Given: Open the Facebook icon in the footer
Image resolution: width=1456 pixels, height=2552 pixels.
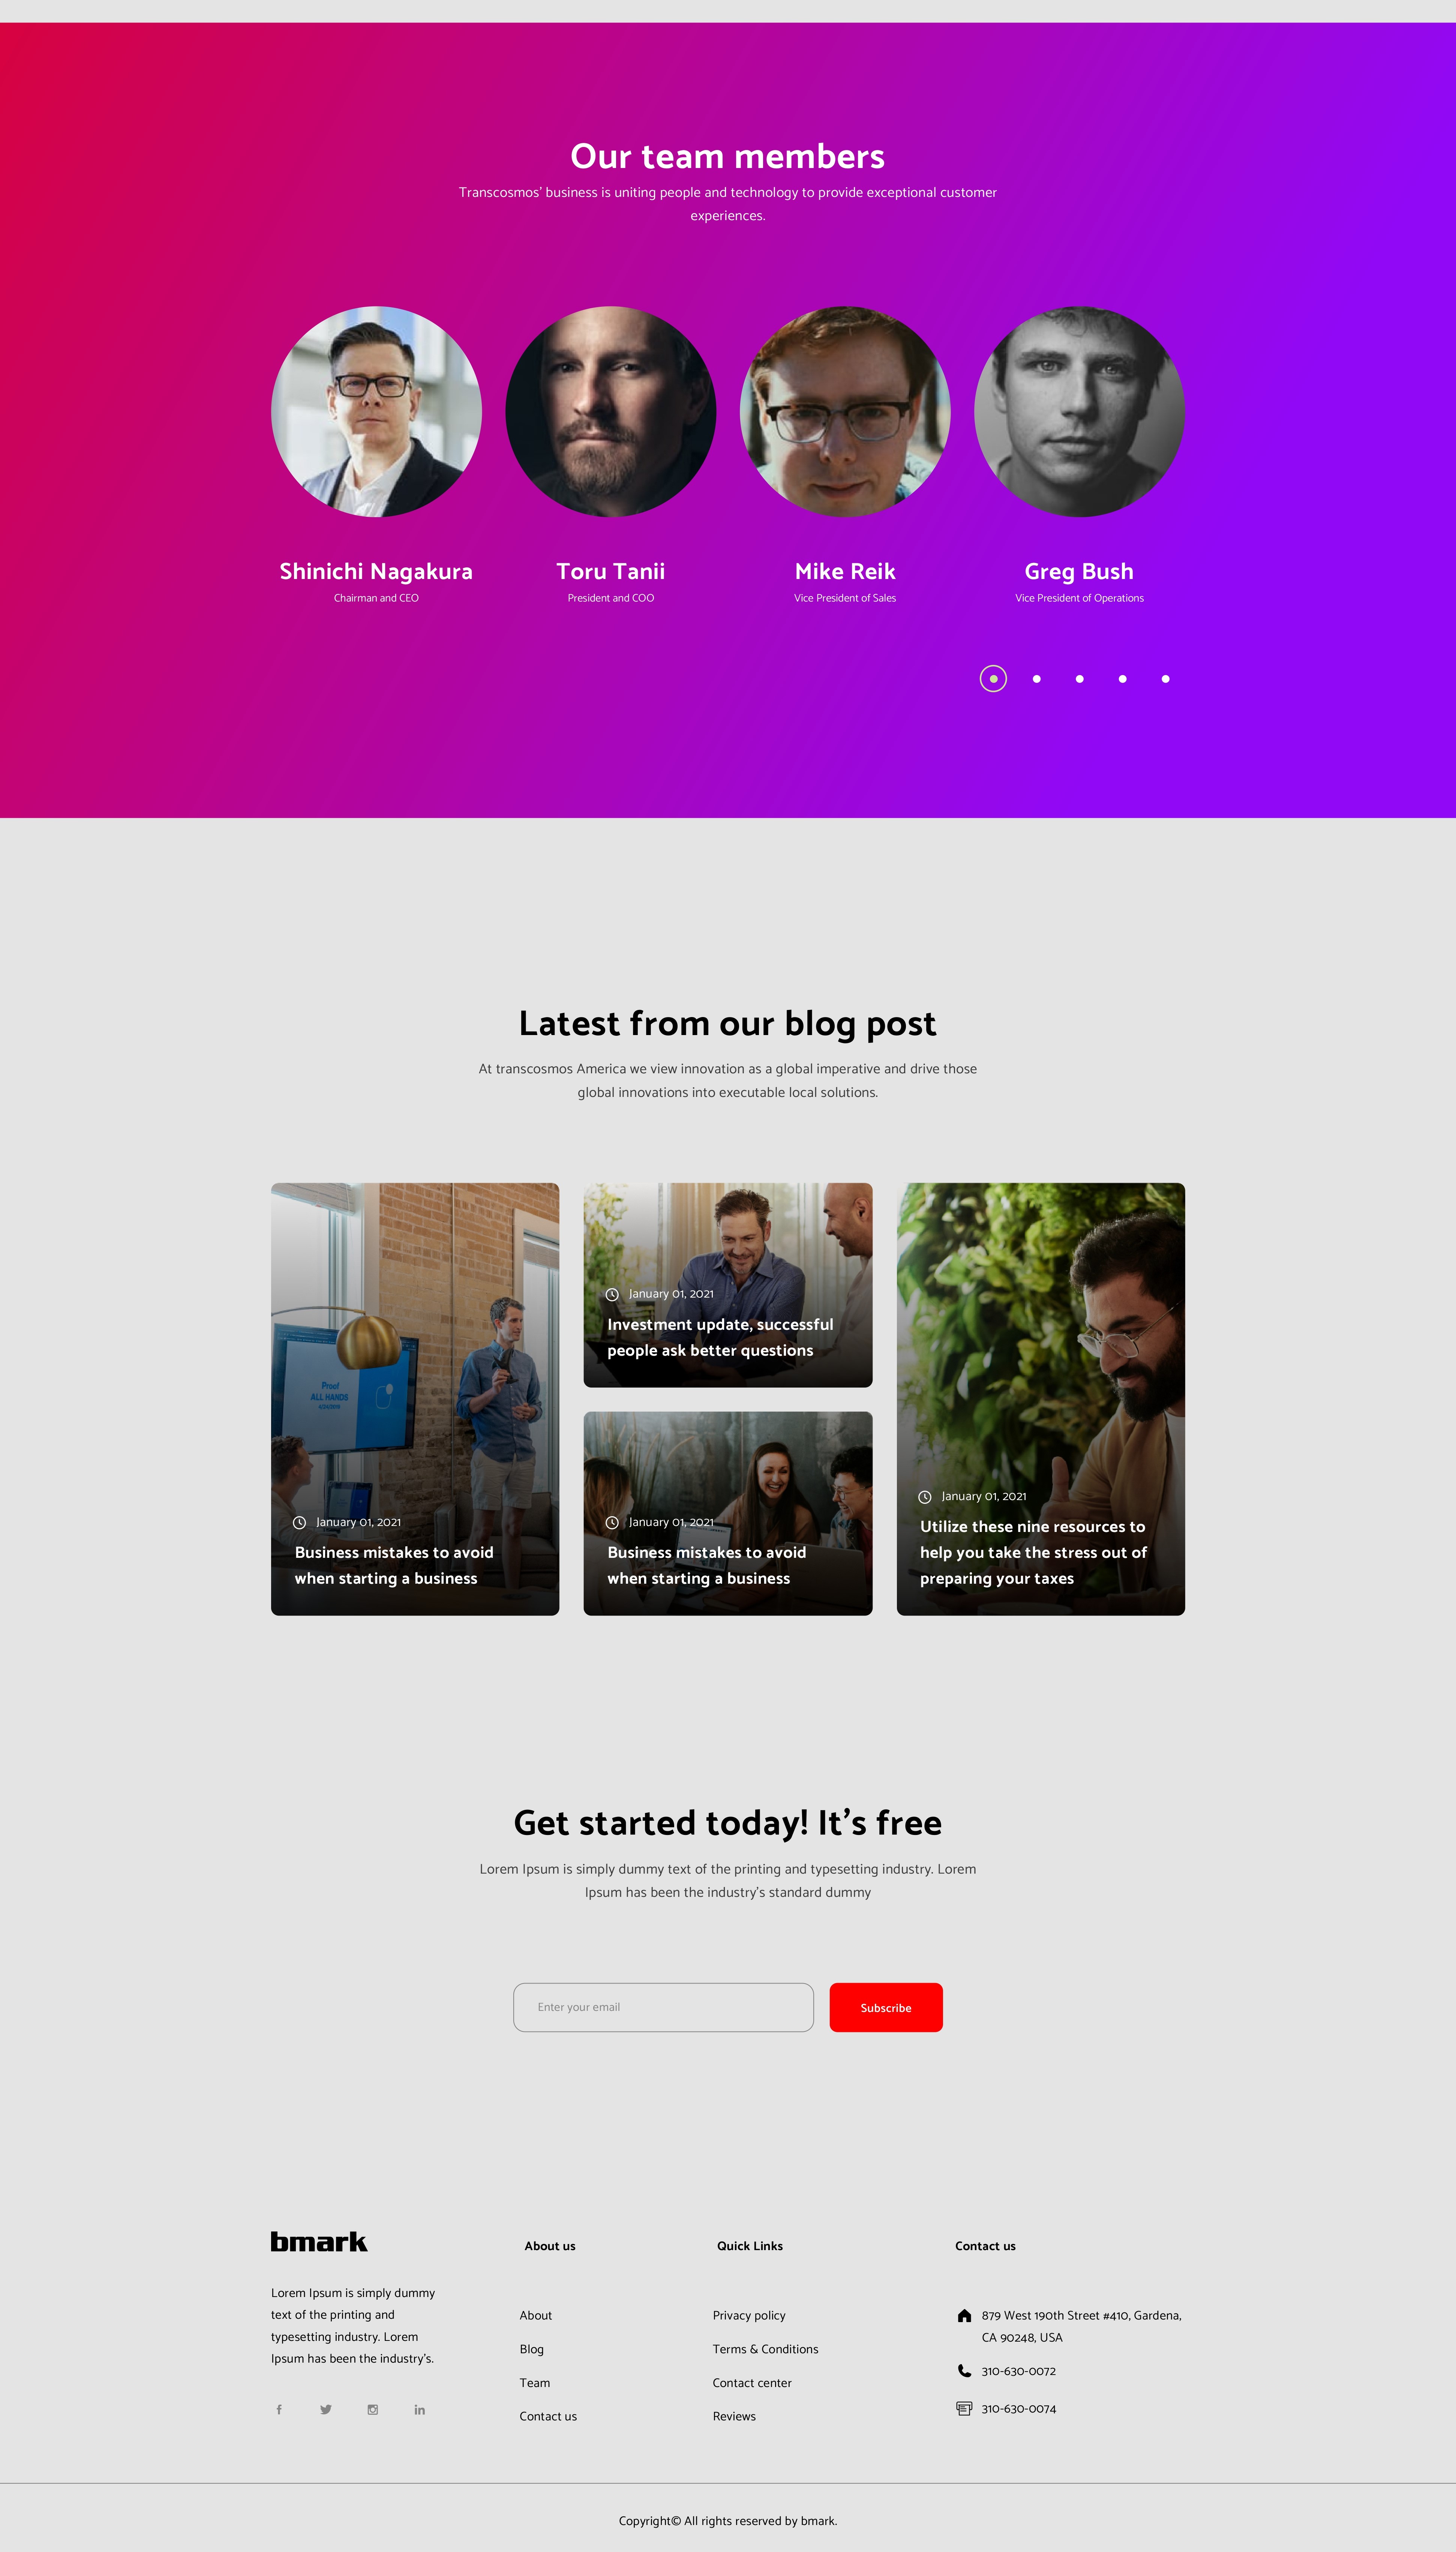Looking at the screenshot, I should (279, 2410).
